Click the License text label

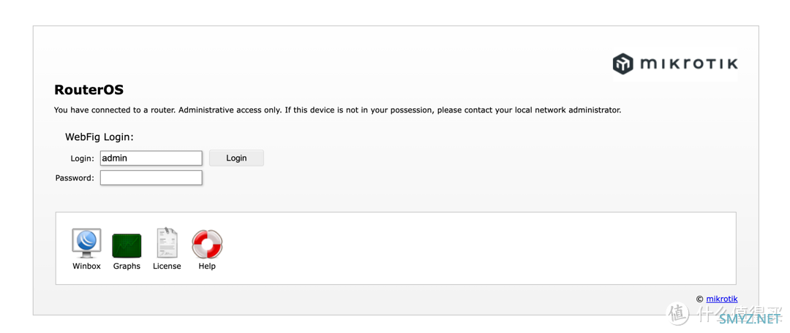click(x=167, y=266)
